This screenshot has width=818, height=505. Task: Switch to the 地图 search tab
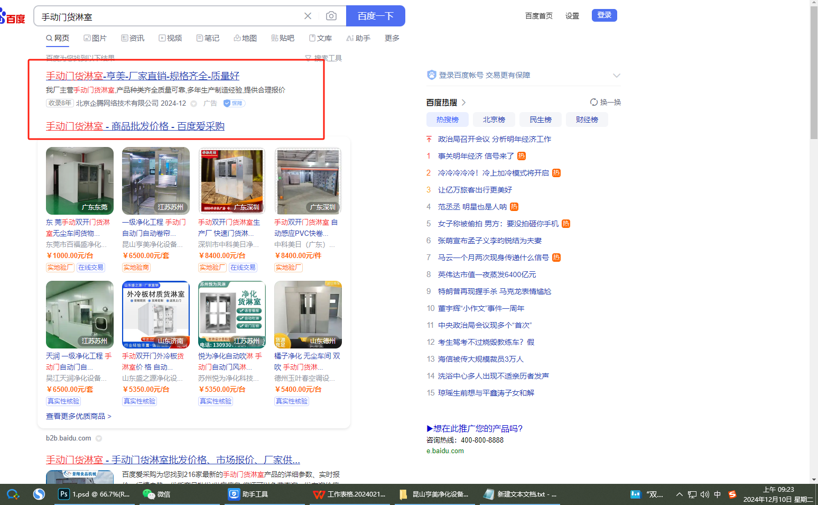tap(245, 38)
